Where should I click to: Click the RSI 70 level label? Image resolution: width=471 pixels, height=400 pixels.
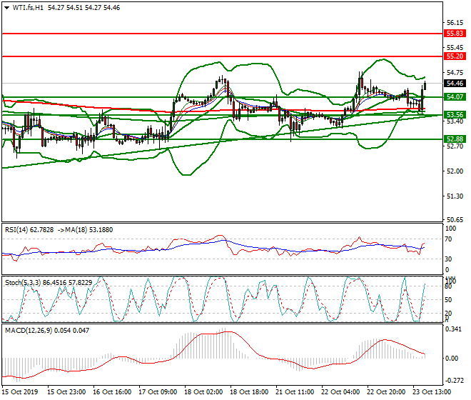448,239
